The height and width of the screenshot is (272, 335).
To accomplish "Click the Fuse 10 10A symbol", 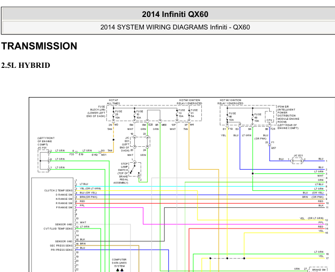I will pos(135,115).
